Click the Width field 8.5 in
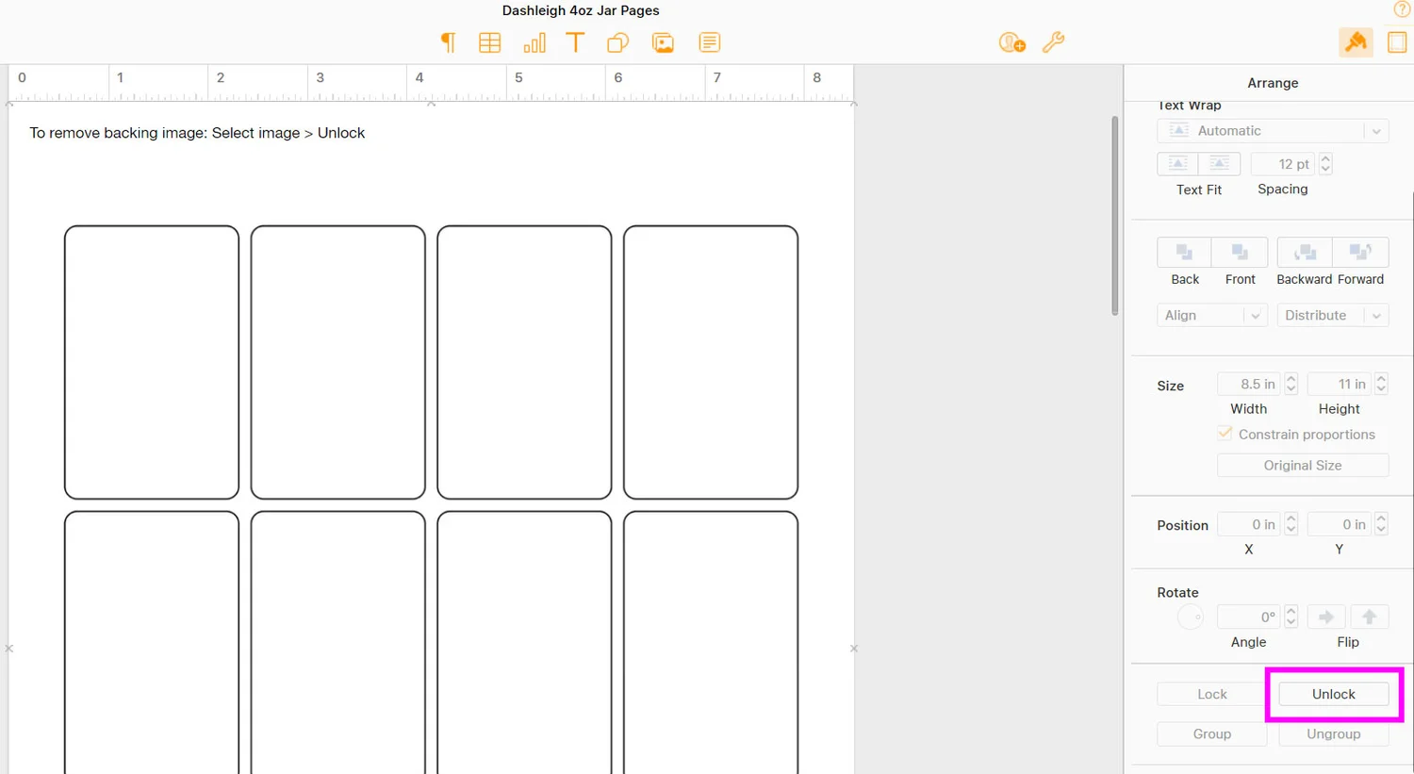This screenshot has width=1414, height=774. [1249, 384]
